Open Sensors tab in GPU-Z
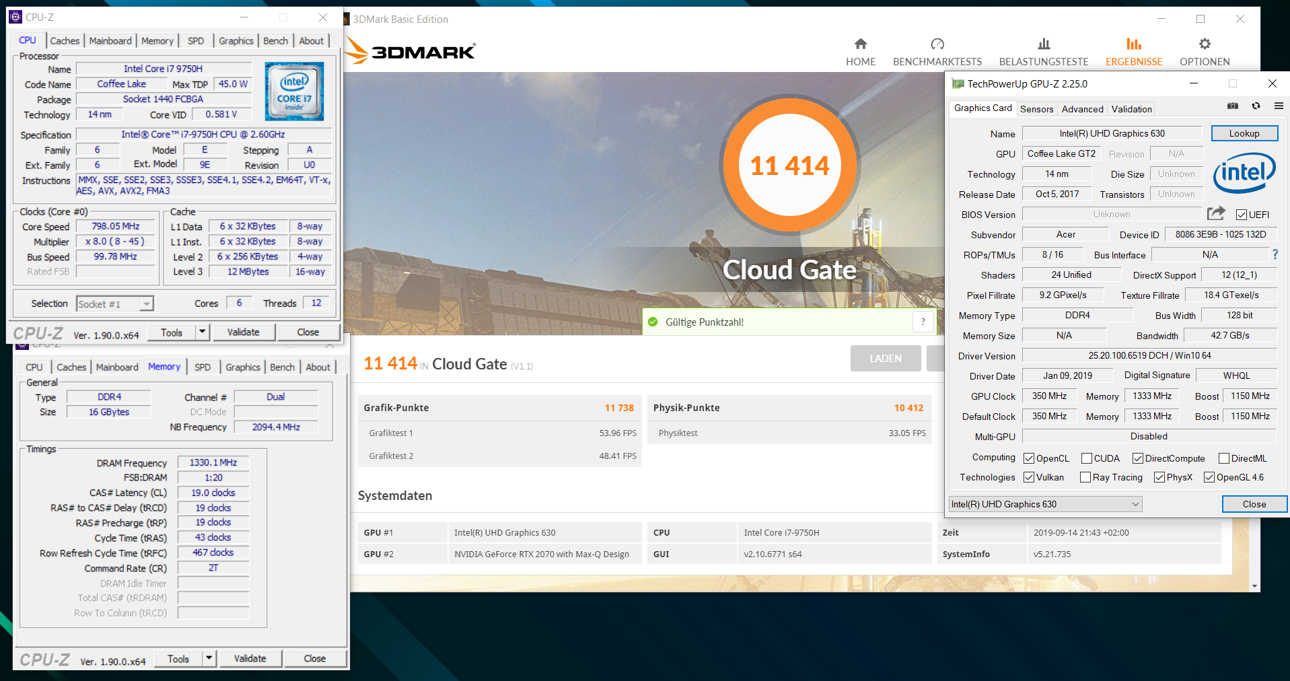 (1036, 109)
